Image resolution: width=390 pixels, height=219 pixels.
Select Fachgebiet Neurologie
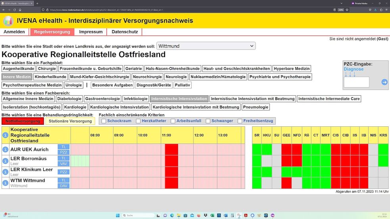(176, 77)
